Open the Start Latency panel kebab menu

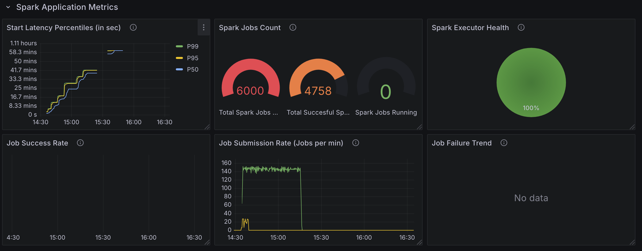point(204,27)
